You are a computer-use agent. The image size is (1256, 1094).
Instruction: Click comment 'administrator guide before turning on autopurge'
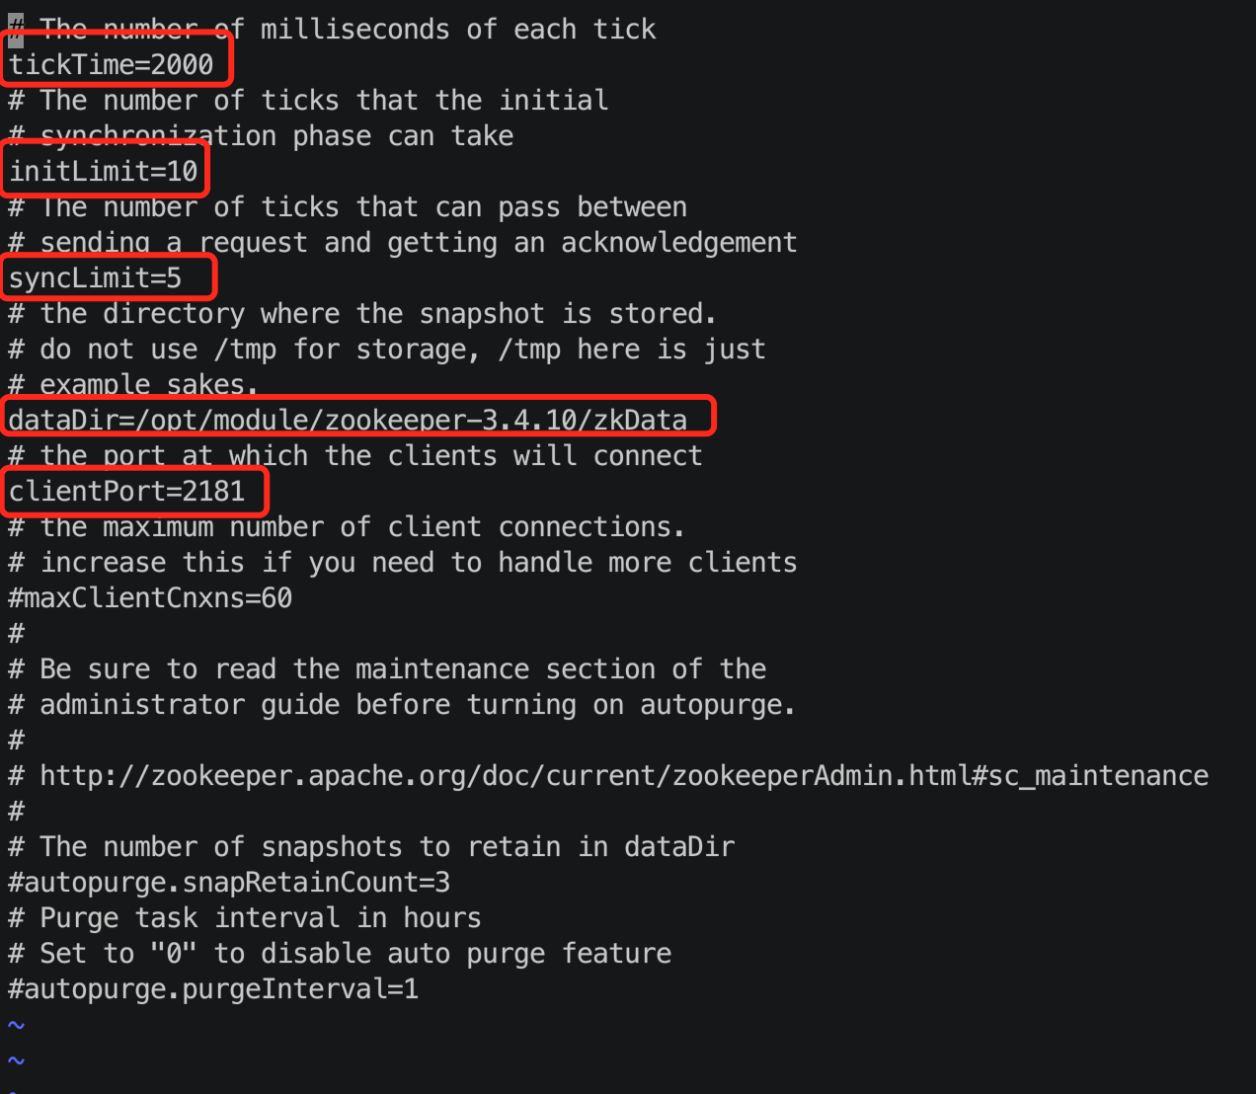pos(403,705)
